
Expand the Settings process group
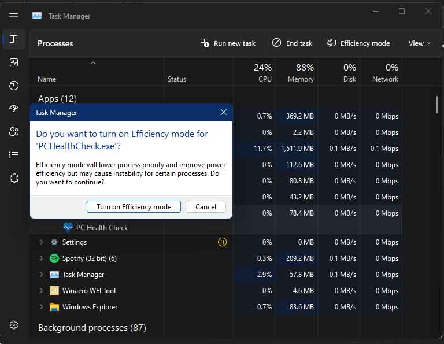[42, 242]
